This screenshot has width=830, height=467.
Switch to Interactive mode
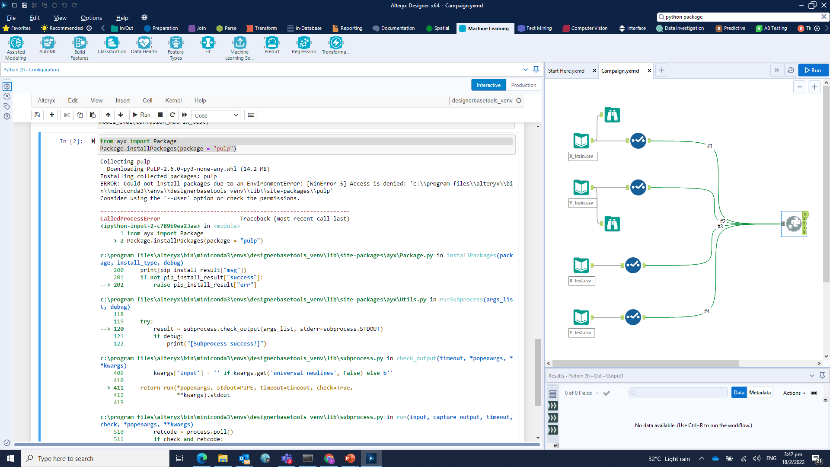point(488,85)
